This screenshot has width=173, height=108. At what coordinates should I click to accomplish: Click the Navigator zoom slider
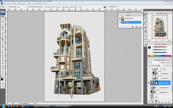(x=162, y=40)
